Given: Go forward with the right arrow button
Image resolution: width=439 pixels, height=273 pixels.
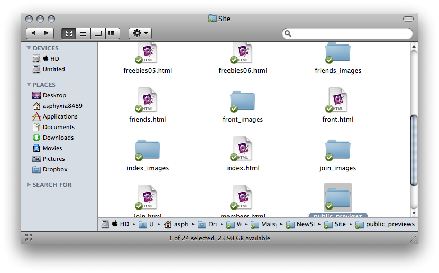Looking at the screenshot, I should (47, 33).
